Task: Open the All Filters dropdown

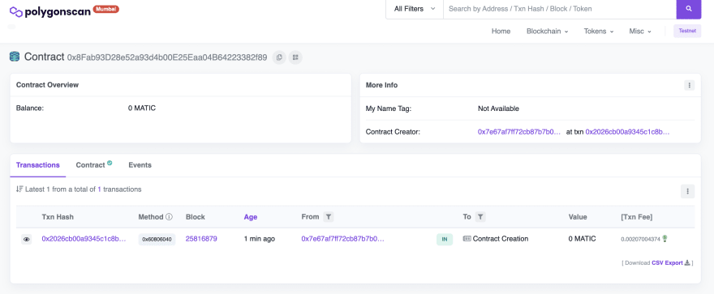Action: [x=415, y=9]
